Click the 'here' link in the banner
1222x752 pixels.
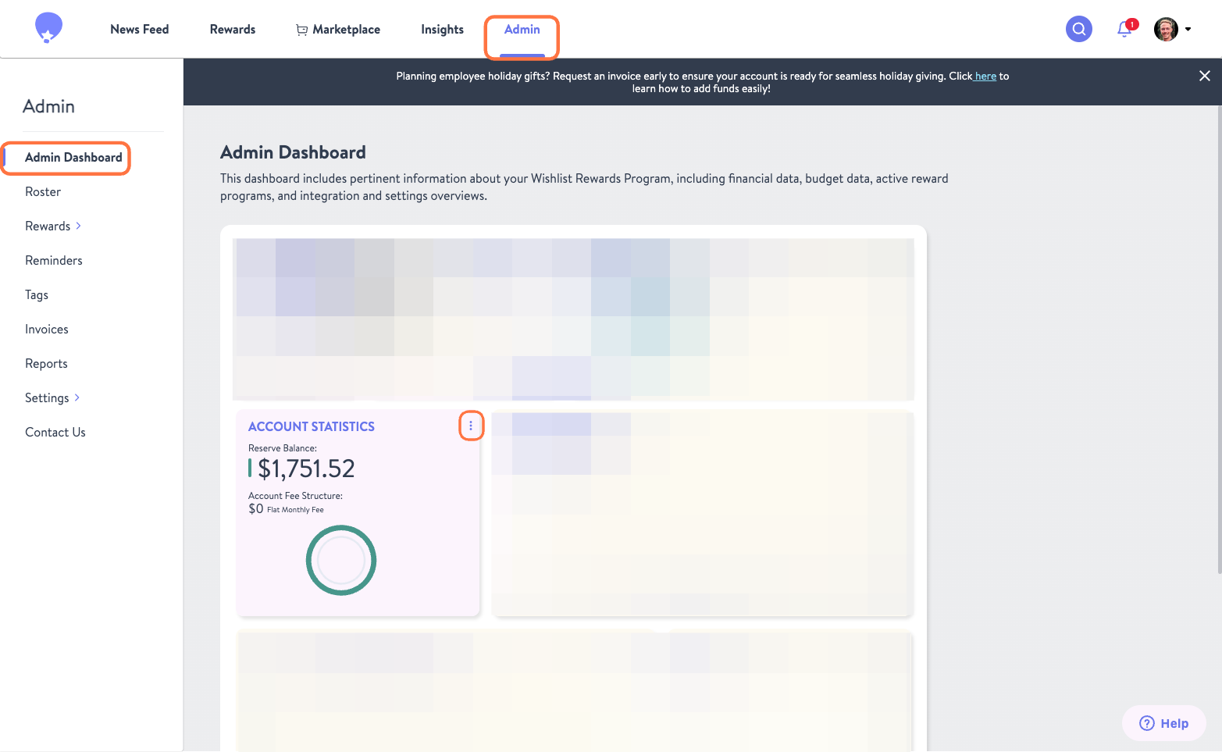pyautogui.click(x=985, y=76)
